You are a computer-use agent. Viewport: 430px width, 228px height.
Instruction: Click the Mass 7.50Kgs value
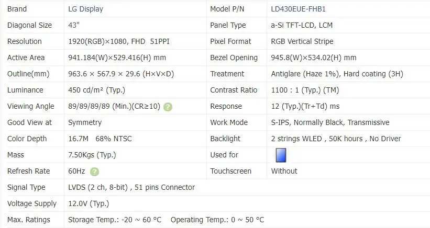point(92,155)
